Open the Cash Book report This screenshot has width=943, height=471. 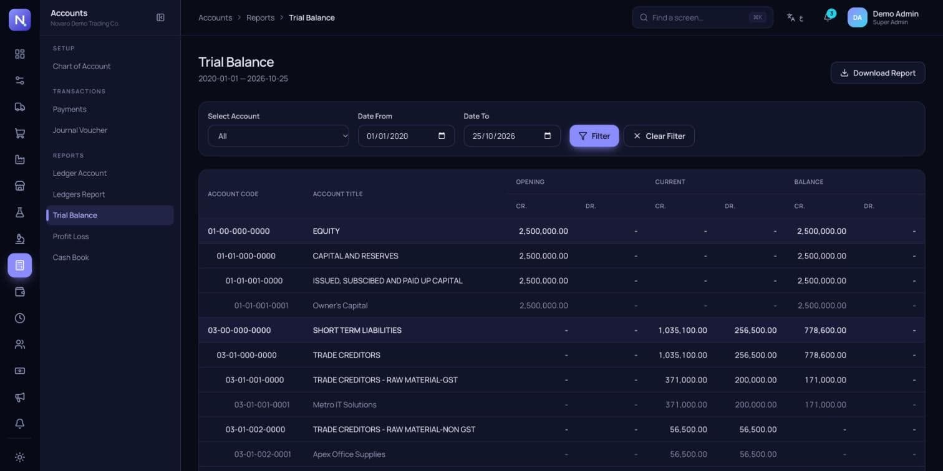point(71,257)
